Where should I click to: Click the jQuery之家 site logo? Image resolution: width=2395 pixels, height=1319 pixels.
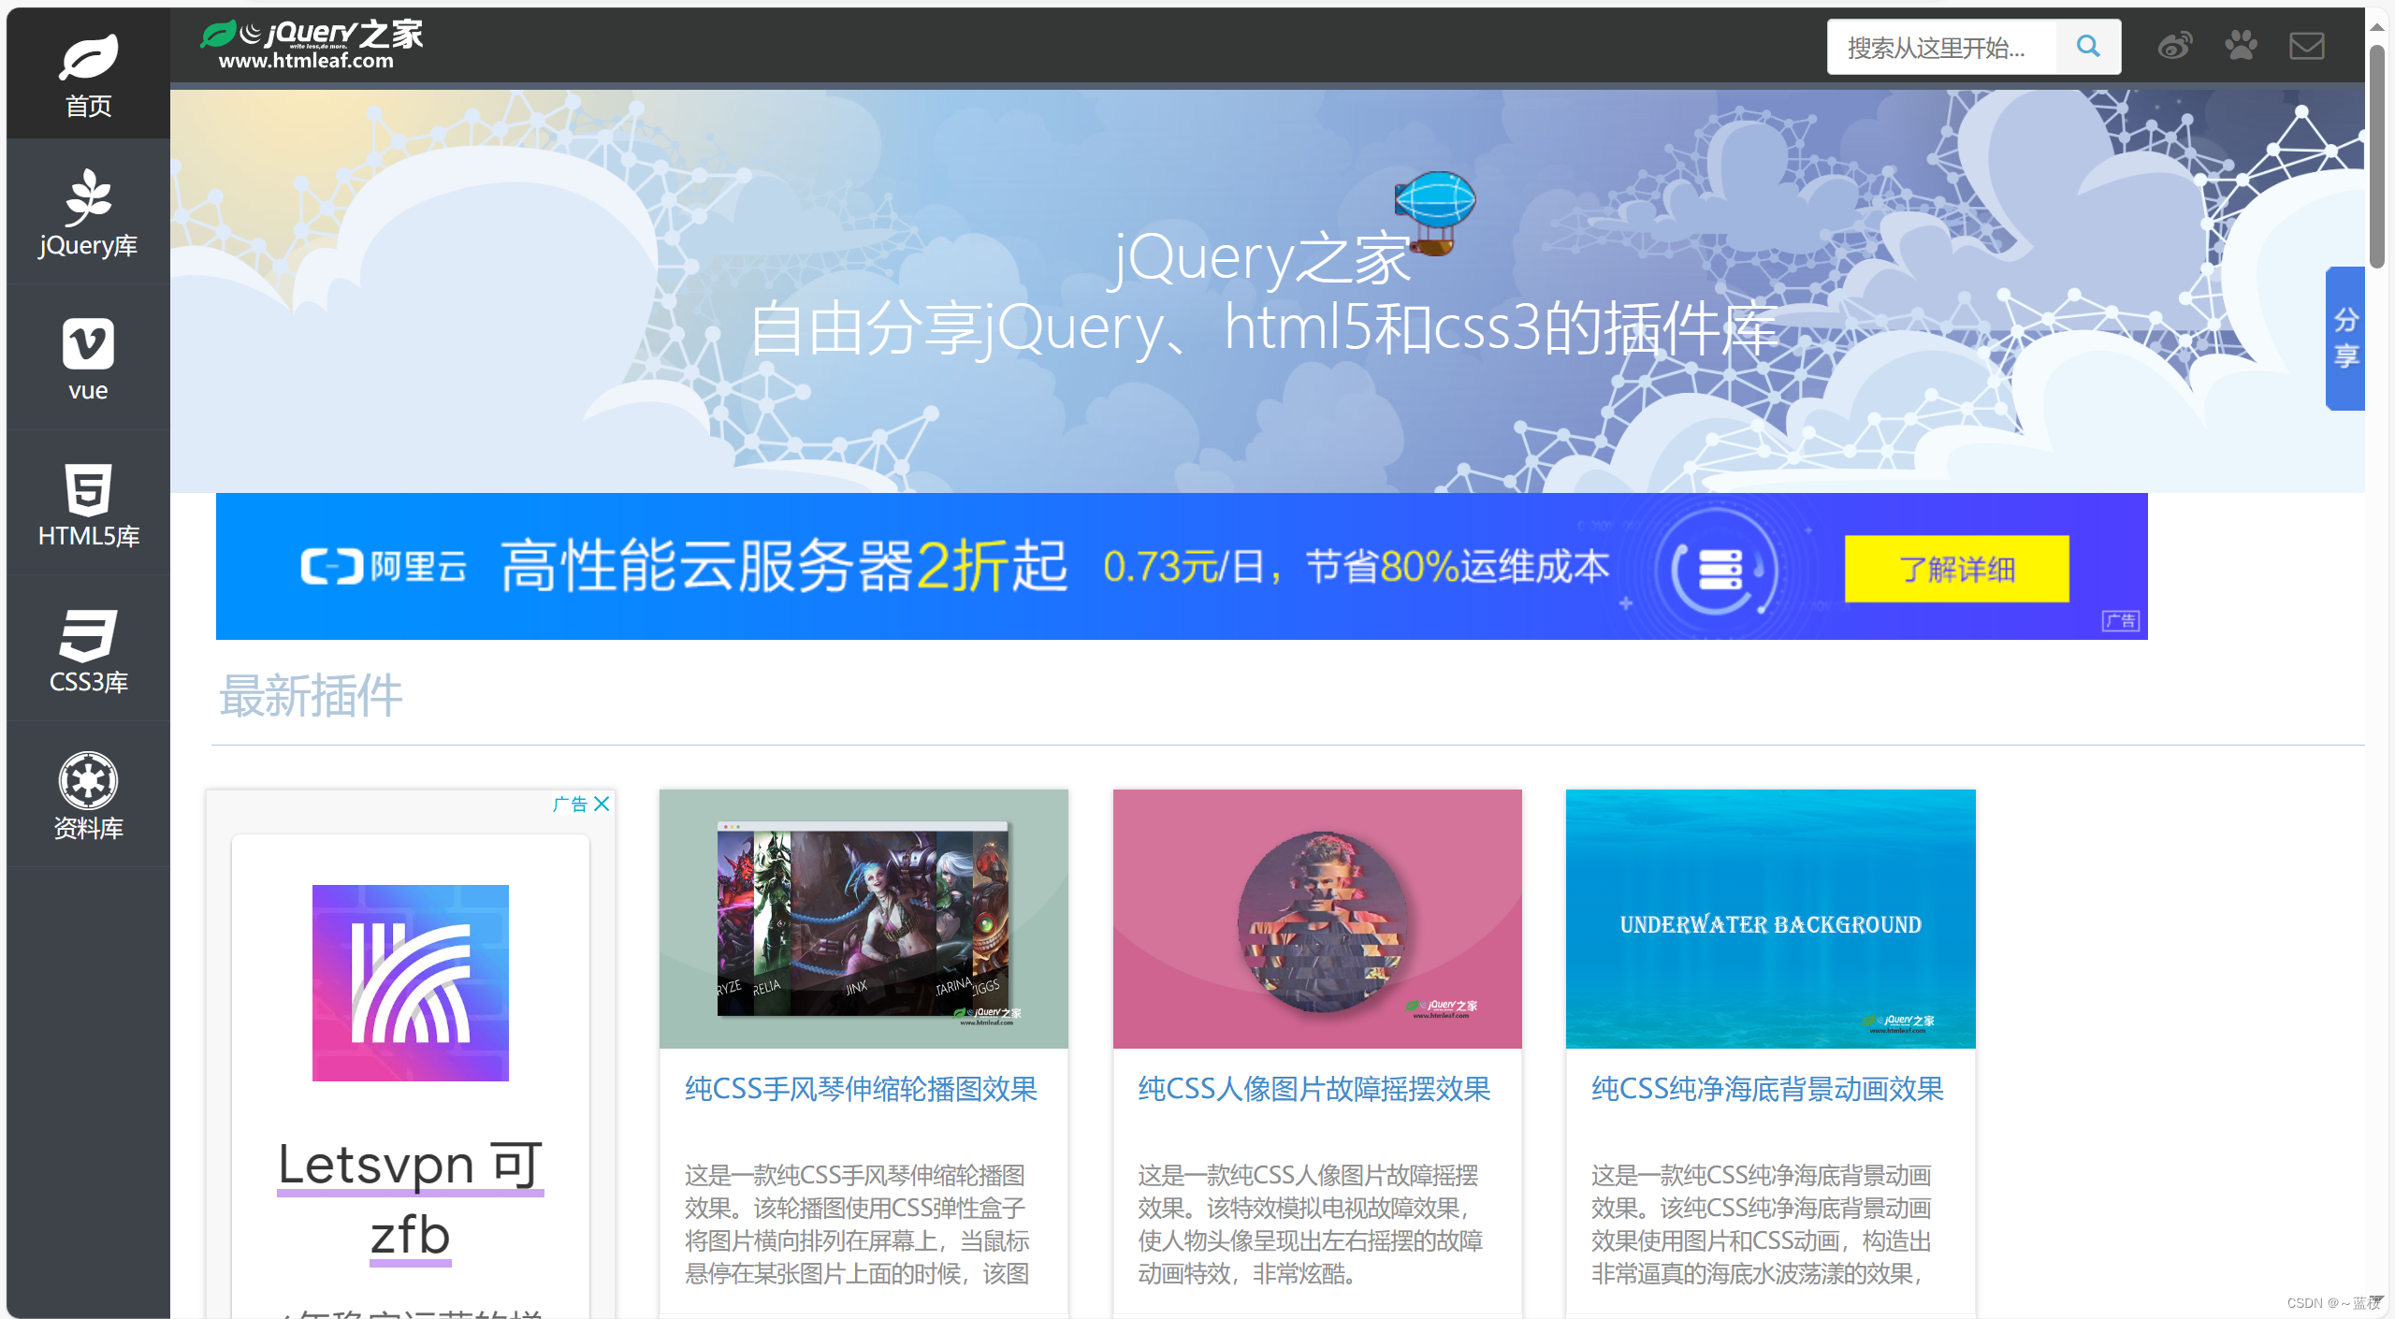[311, 45]
